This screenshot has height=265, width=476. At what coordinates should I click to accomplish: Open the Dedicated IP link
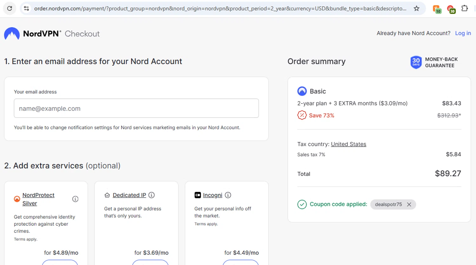point(129,195)
